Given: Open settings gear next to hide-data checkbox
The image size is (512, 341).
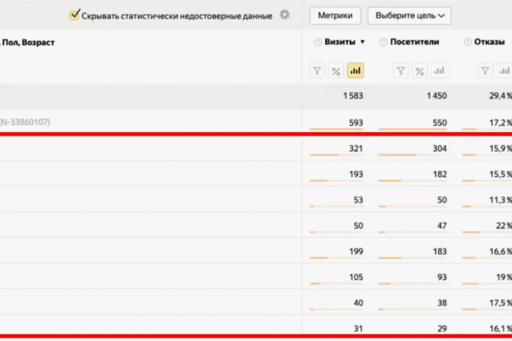Looking at the screenshot, I should [x=284, y=15].
